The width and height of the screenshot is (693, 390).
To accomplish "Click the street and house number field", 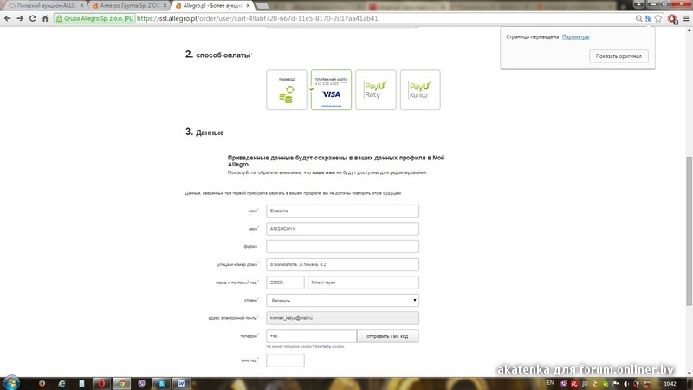I will 342,264.
